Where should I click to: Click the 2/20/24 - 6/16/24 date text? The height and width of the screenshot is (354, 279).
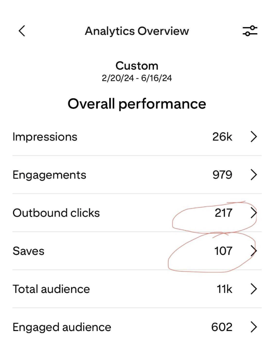(x=137, y=78)
